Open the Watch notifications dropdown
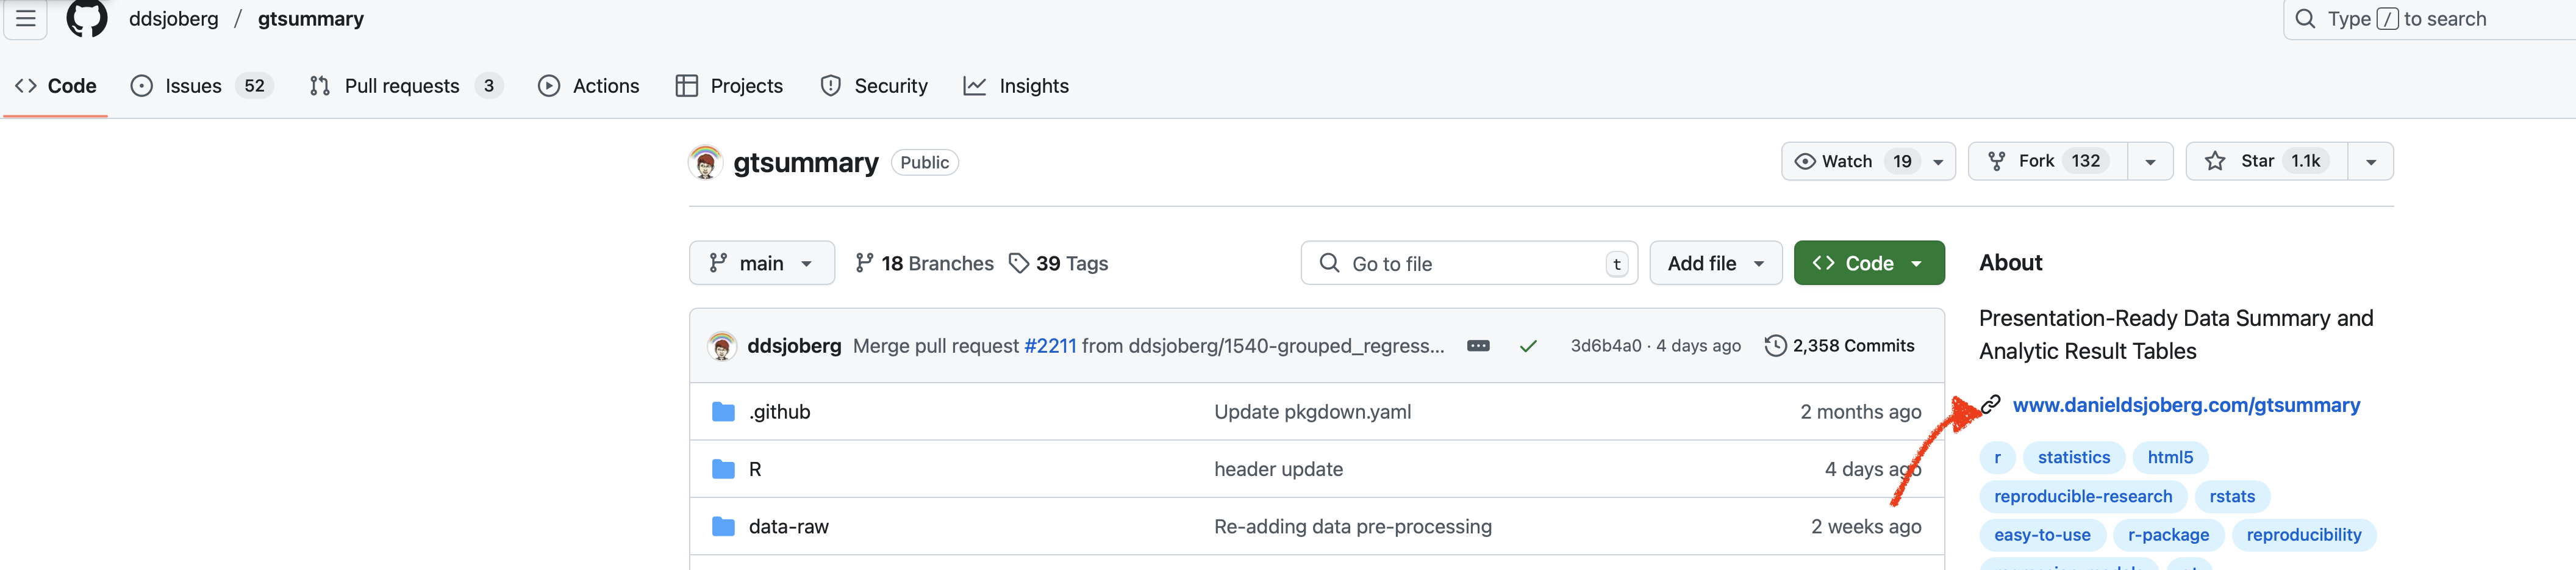The image size is (2576, 570). click(x=1868, y=161)
